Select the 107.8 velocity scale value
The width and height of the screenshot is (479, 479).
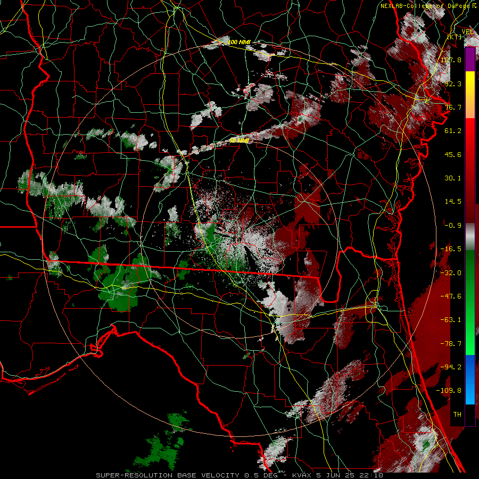point(451,60)
